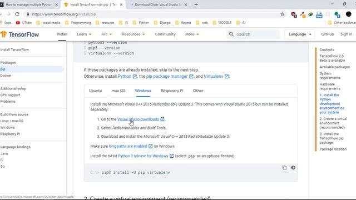
Task: Expand the Learn dropdown menu
Action: [x=84, y=34]
